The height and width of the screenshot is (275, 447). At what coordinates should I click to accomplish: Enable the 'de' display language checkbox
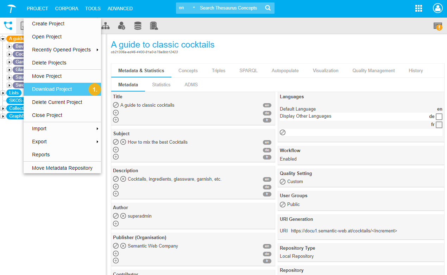(x=439, y=117)
